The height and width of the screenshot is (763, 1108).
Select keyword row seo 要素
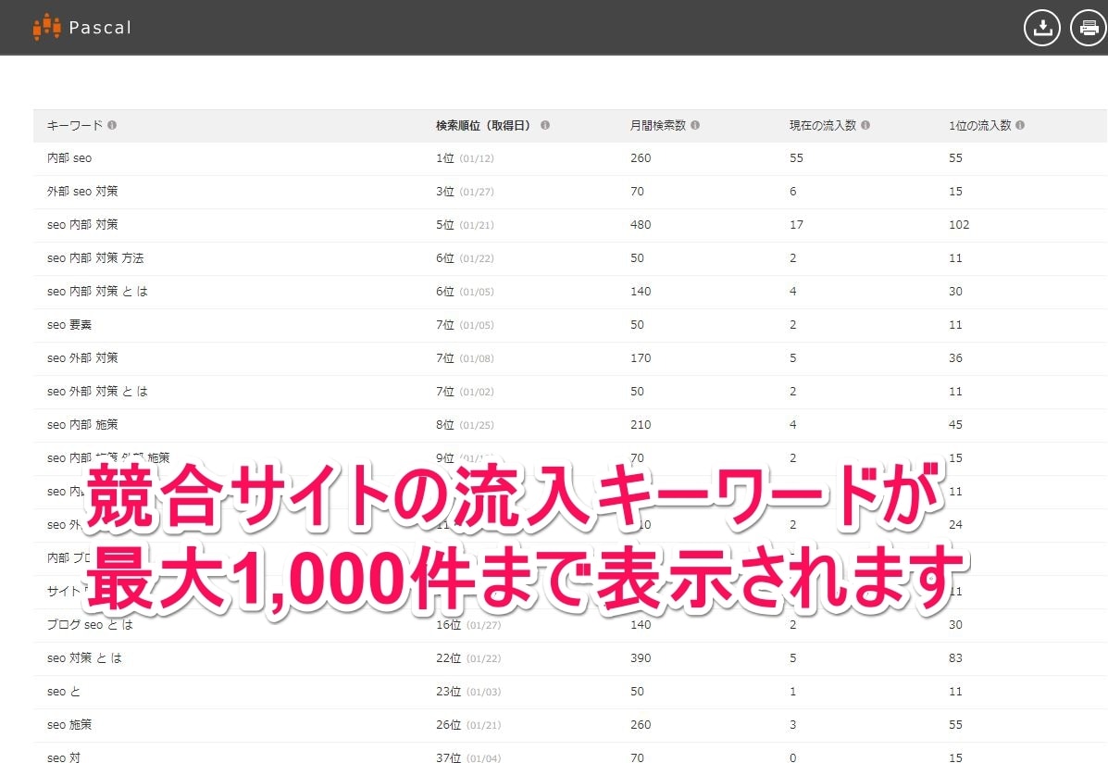click(570, 325)
